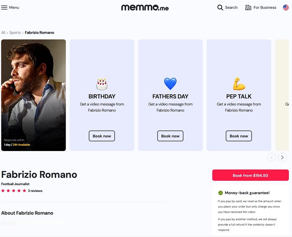
Task: Click the five-star rating row
Action: point(14,191)
